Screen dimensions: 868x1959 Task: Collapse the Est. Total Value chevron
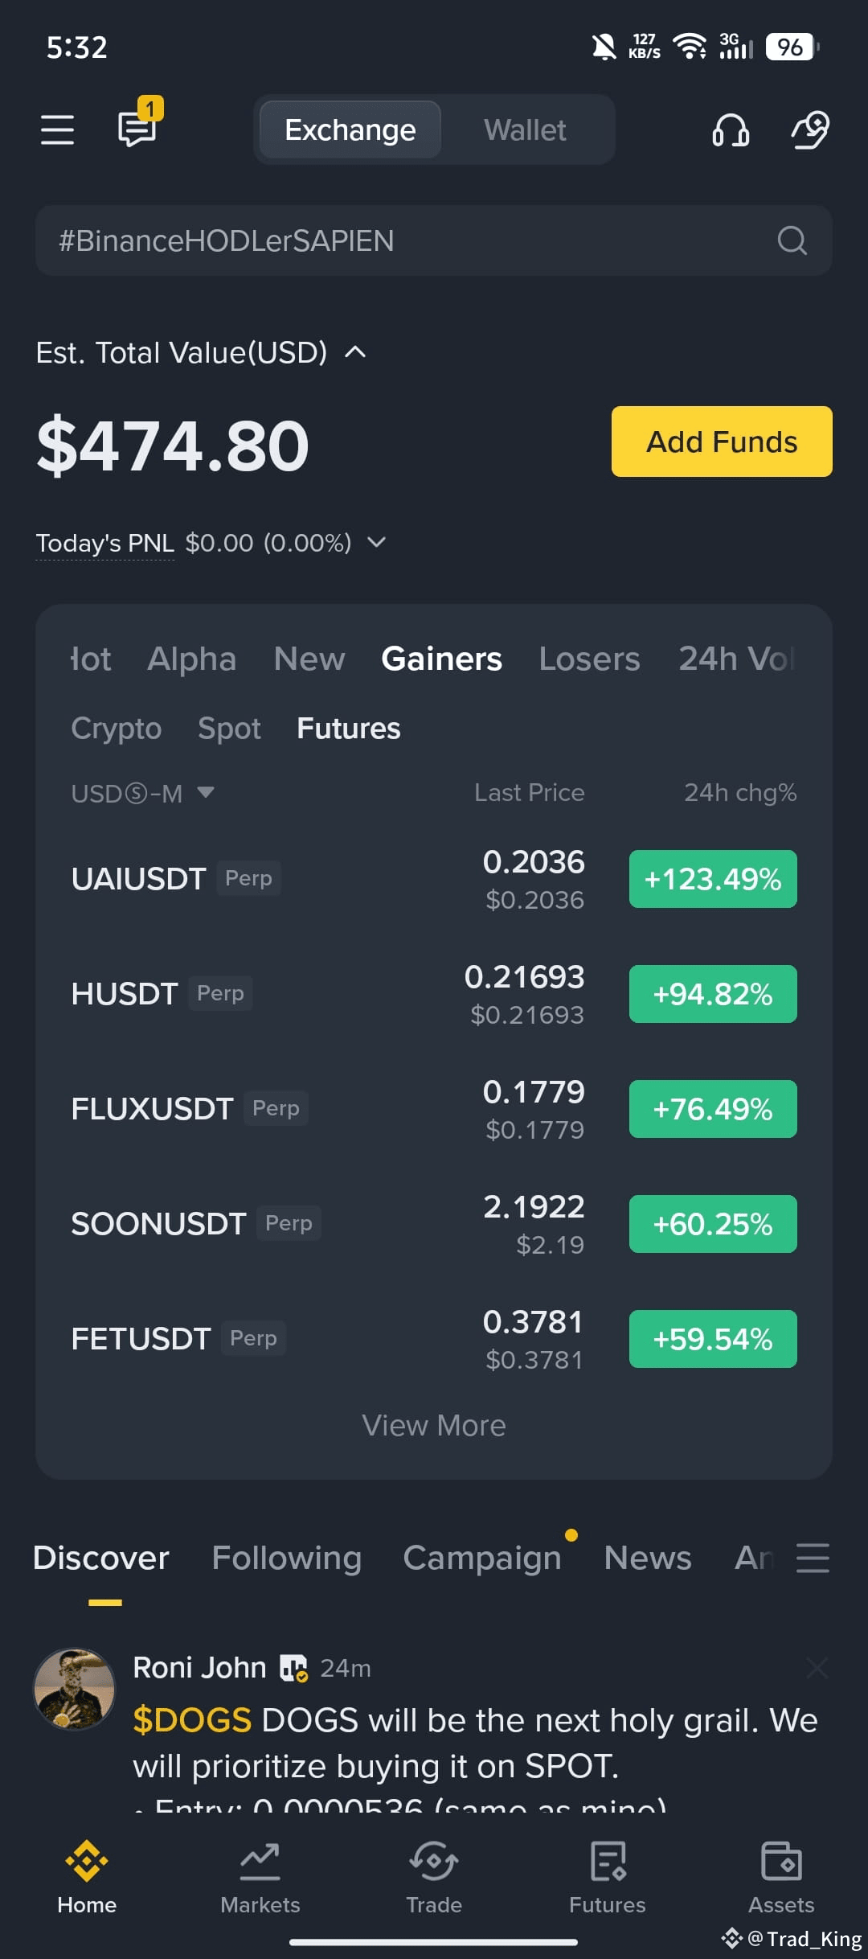pos(355,352)
